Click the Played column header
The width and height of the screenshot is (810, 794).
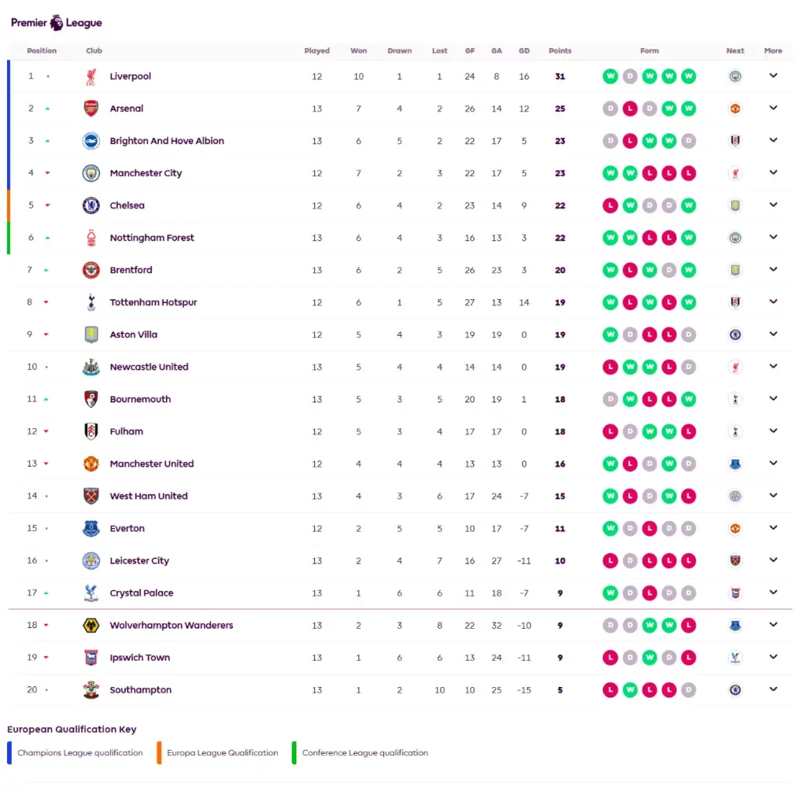pos(317,50)
